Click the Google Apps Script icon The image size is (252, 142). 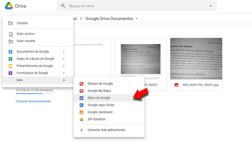point(82,105)
